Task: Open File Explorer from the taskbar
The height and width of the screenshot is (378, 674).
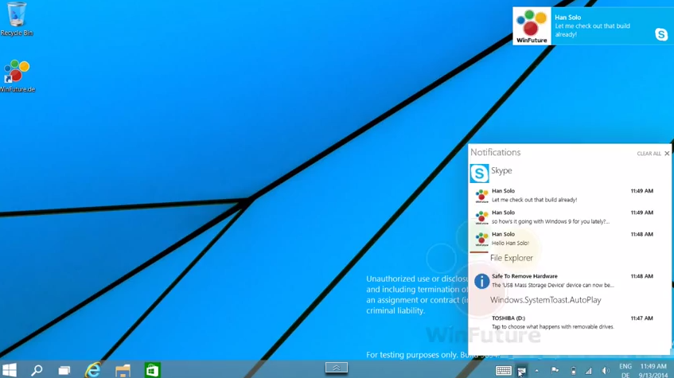Action: click(123, 370)
